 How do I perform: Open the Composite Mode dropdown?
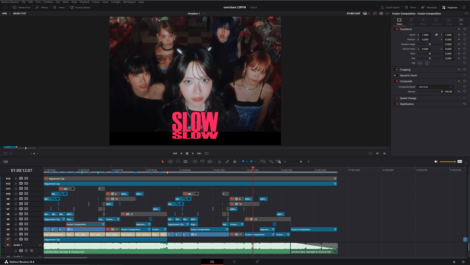tap(435, 87)
